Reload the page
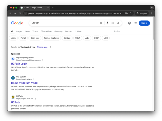Screen dimensions: 162x121 coord(20,13)
